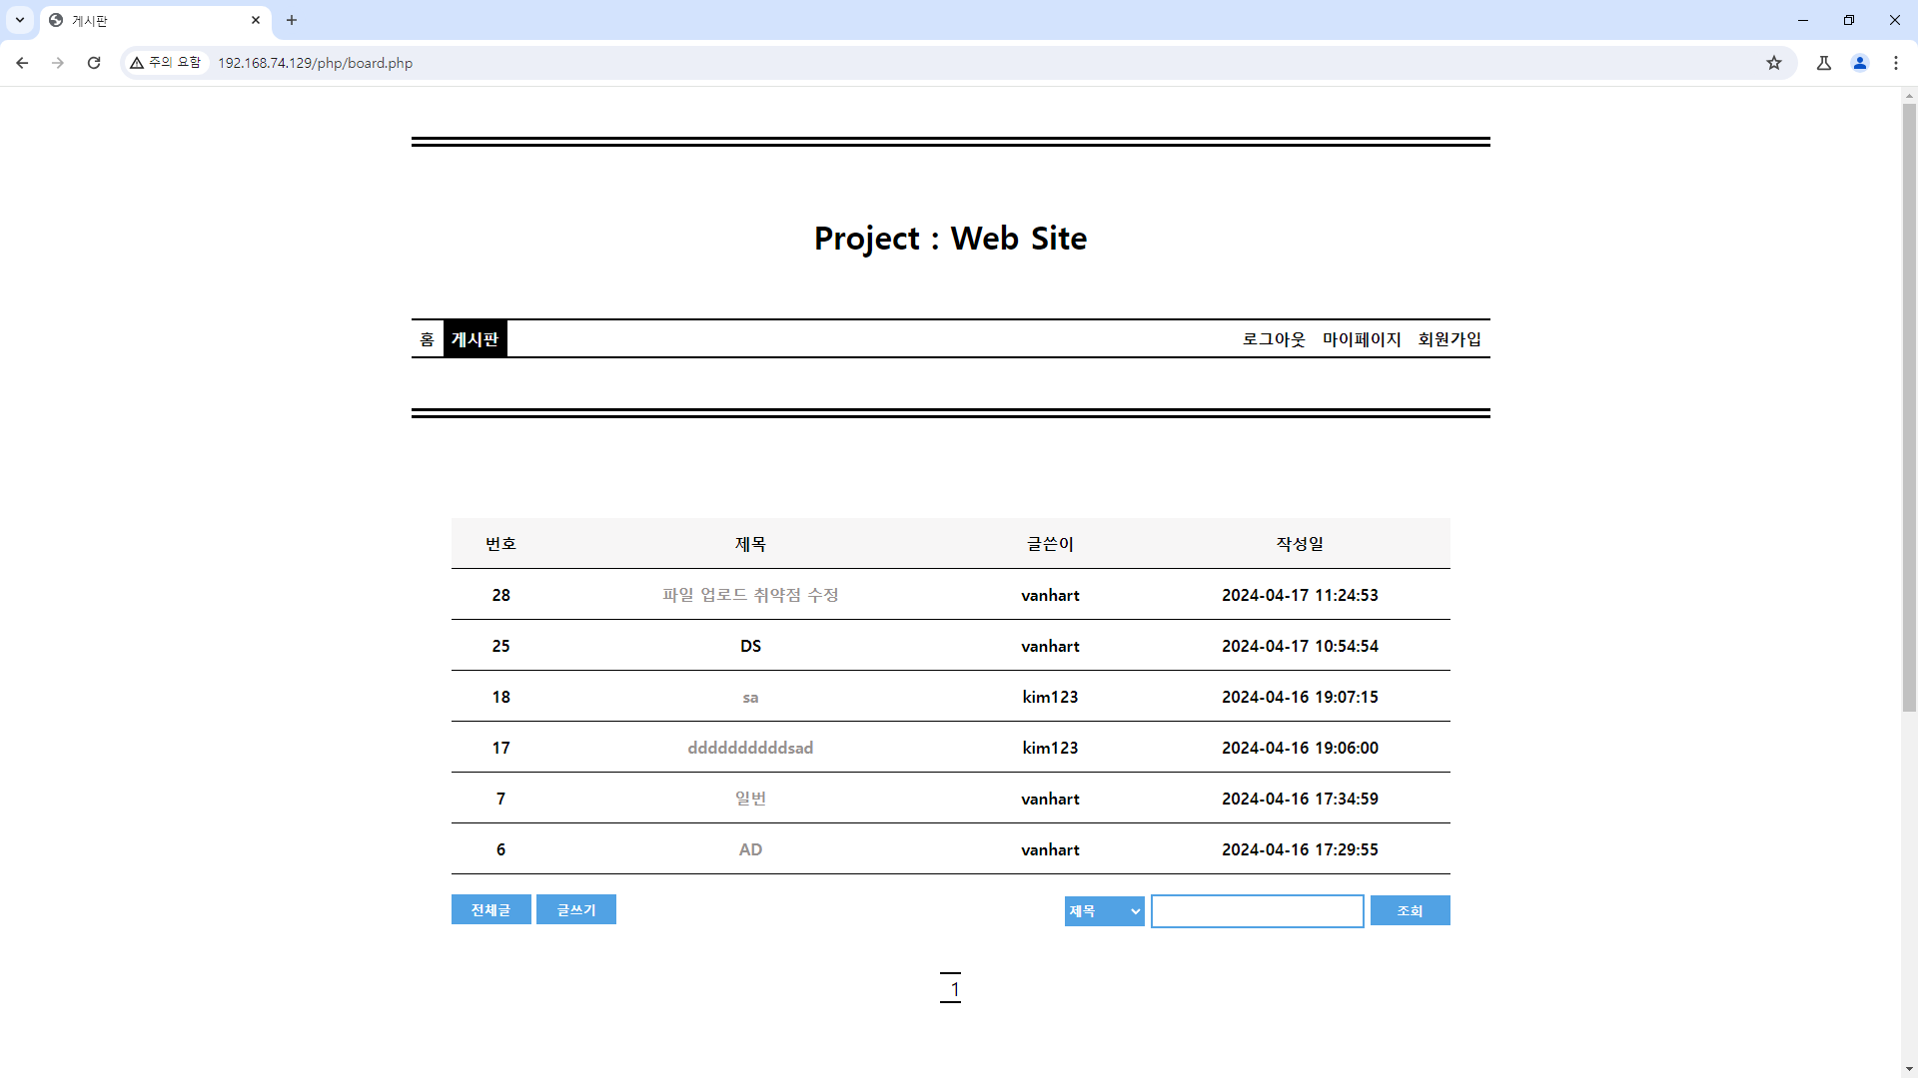1918x1078 pixels.
Task: Click post number 7 cell
Action: click(x=501, y=799)
